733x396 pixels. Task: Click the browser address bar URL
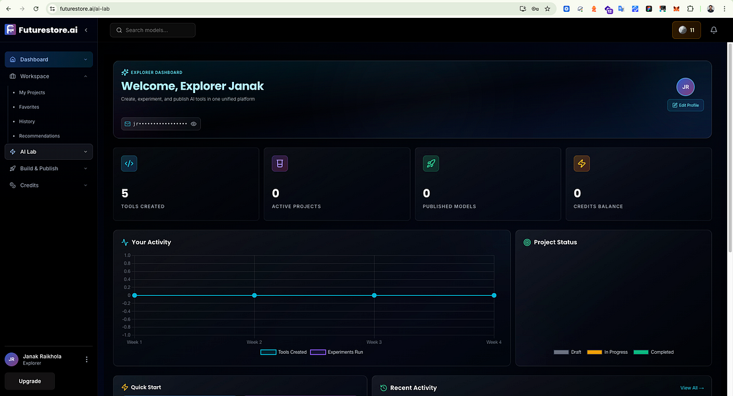pos(85,9)
